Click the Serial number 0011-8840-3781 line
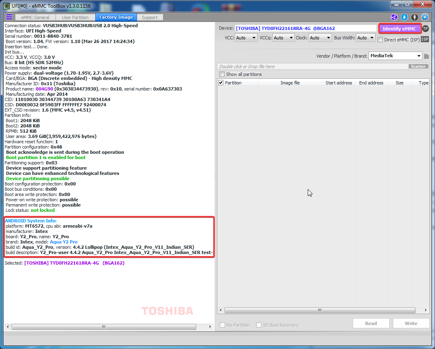The width and height of the screenshot is (435, 349). click(x=38, y=36)
